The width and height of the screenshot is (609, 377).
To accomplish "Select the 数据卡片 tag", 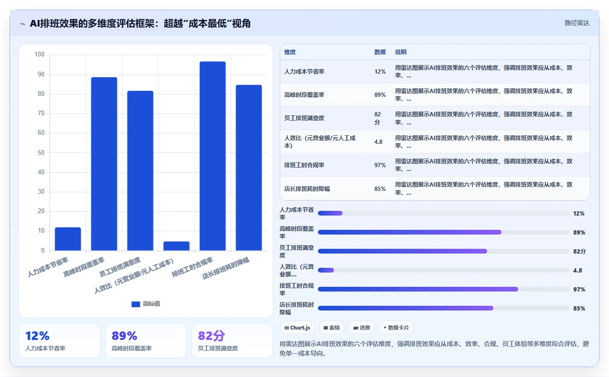I will pyautogui.click(x=396, y=328).
